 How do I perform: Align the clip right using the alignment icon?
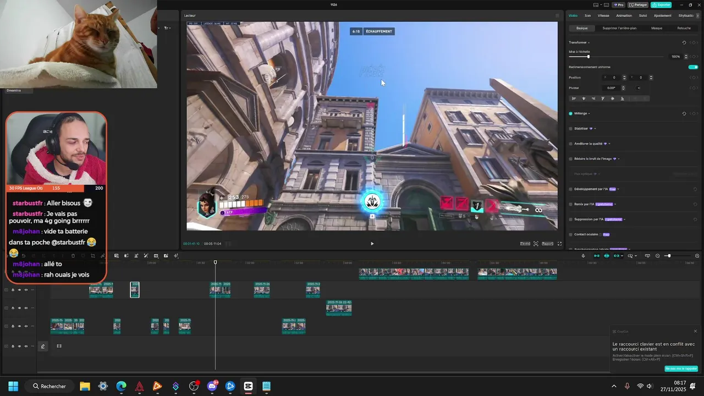(593, 98)
